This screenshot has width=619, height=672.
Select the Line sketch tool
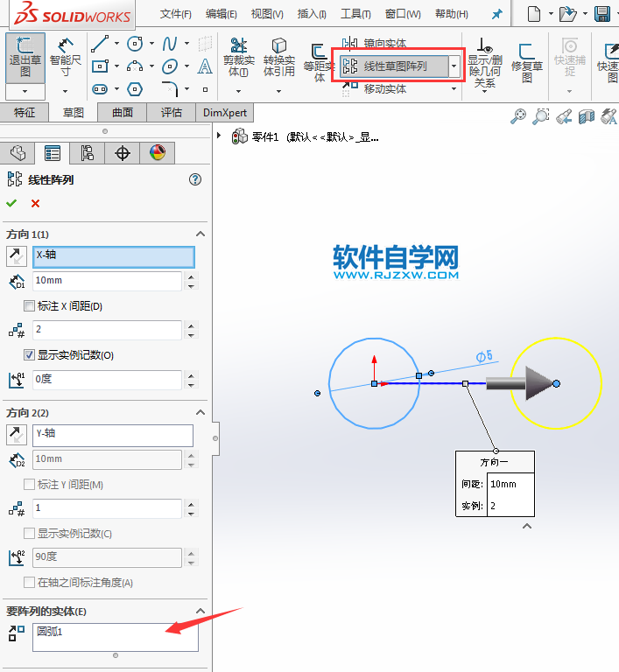click(x=100, y=44)
